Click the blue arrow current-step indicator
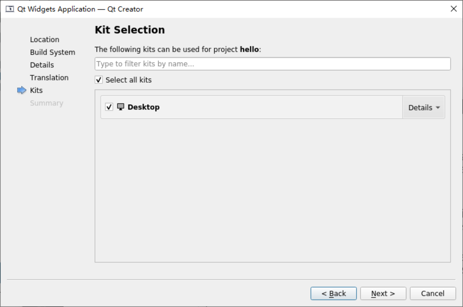The image size is (463, 307). (x=22, y=90)
